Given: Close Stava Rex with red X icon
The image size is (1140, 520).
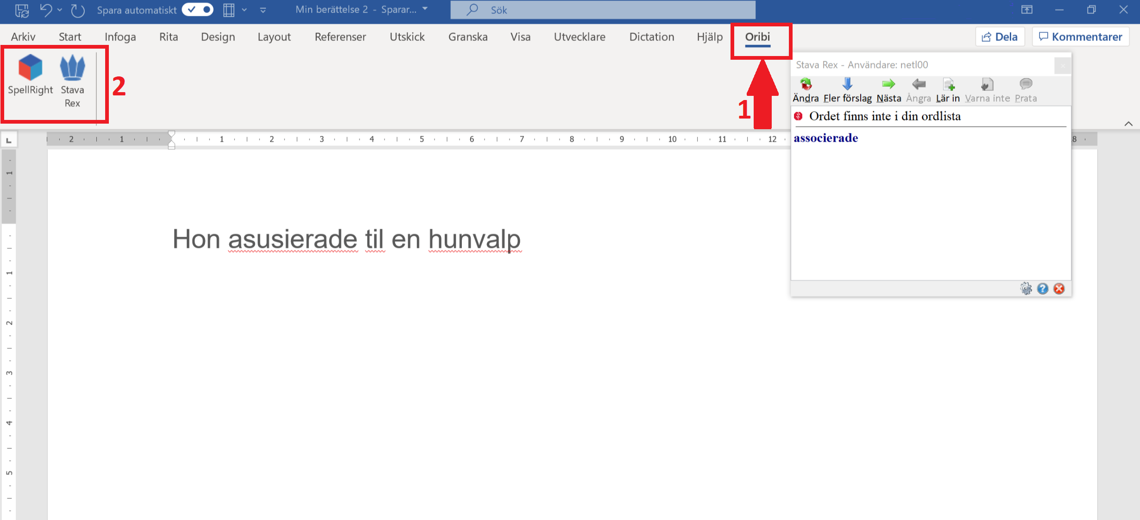Looking at the screenshot, I should [1059, 288].
